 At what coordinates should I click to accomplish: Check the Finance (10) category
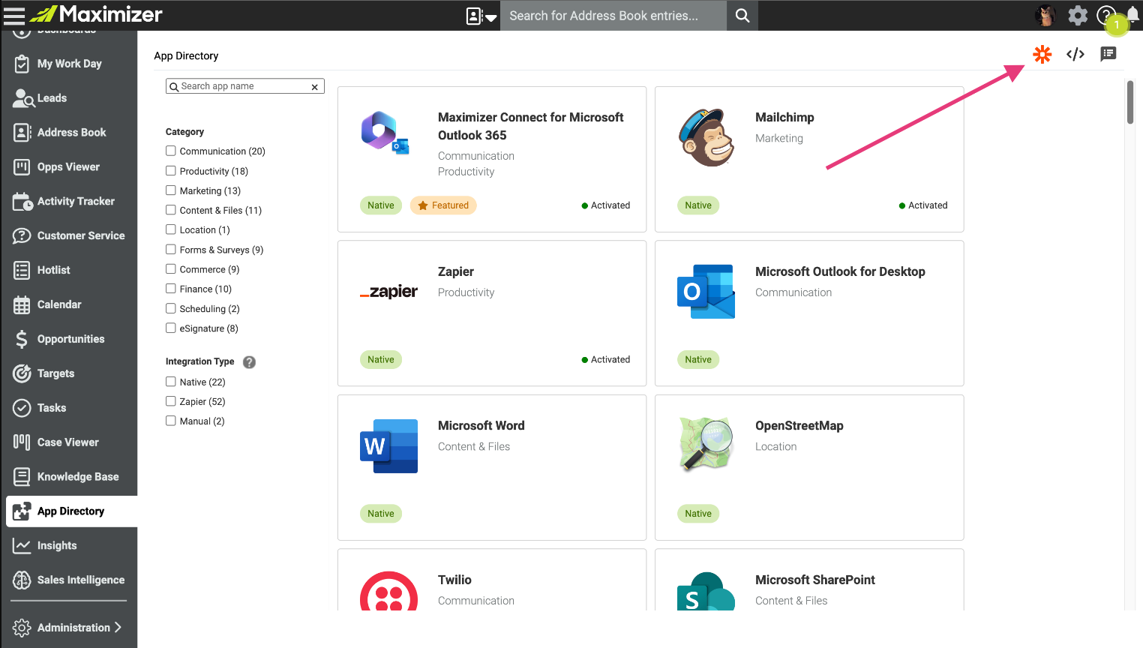pos(171,289)
